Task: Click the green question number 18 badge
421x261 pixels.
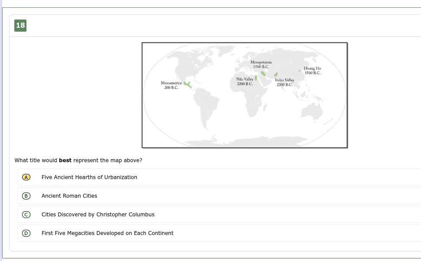Action: point(20,25)
